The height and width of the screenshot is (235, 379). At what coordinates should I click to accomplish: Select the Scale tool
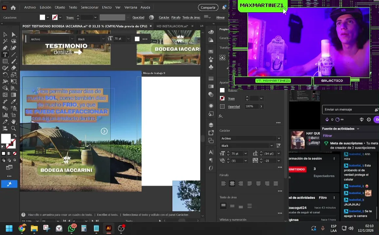pos(13,75)
